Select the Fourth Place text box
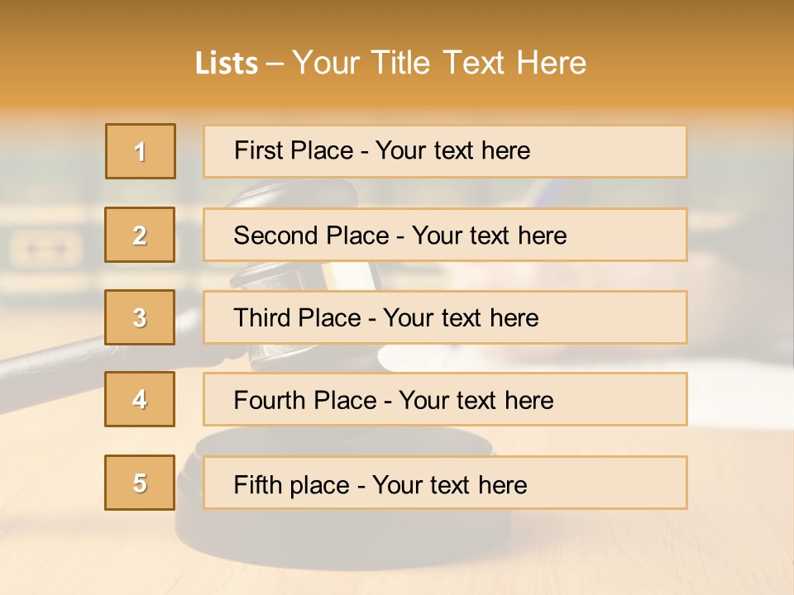The width and height of the screenshot is (794, 595). click(x=445, y=400)
